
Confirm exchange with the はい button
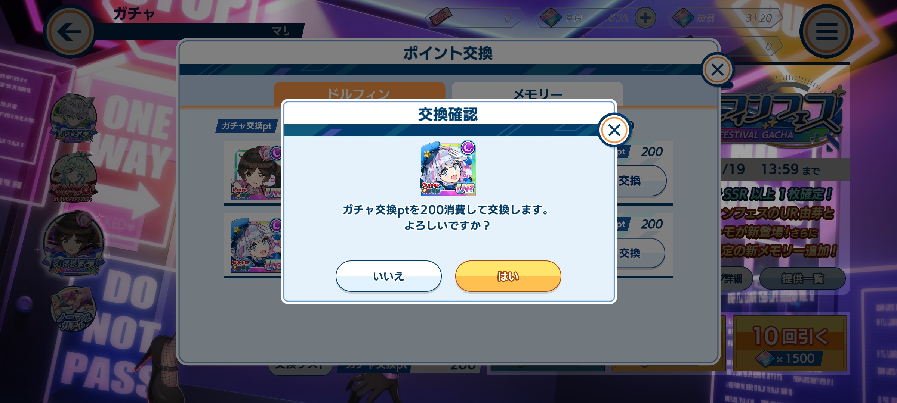point(508,276)
